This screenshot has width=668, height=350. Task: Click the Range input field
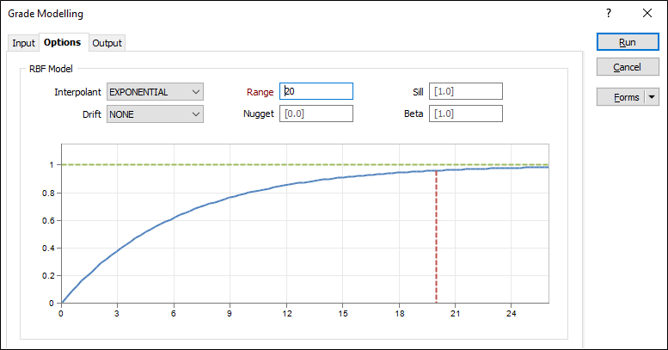point(316,91)
